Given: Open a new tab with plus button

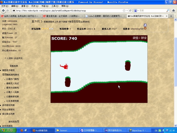Looking at the screenshot, I should click(x=171, y=16).
